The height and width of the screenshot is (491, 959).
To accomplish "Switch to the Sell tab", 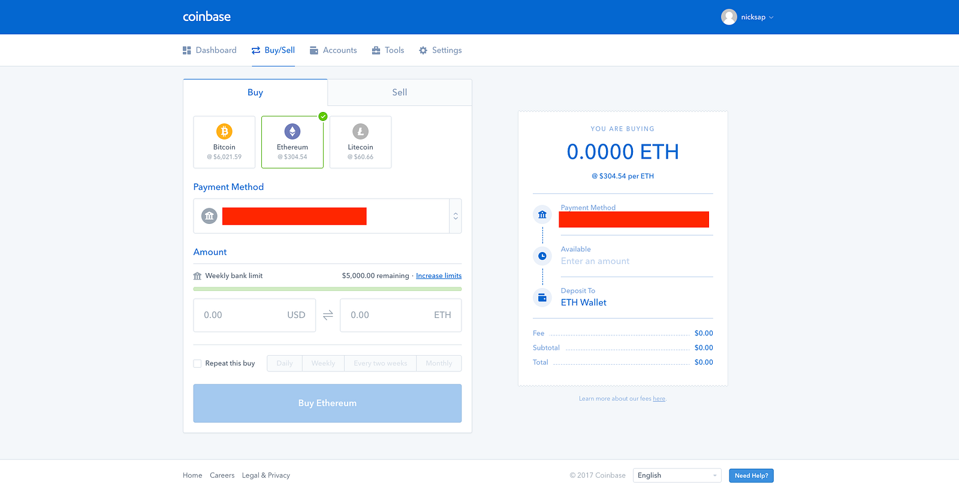I will pos(400,92).
